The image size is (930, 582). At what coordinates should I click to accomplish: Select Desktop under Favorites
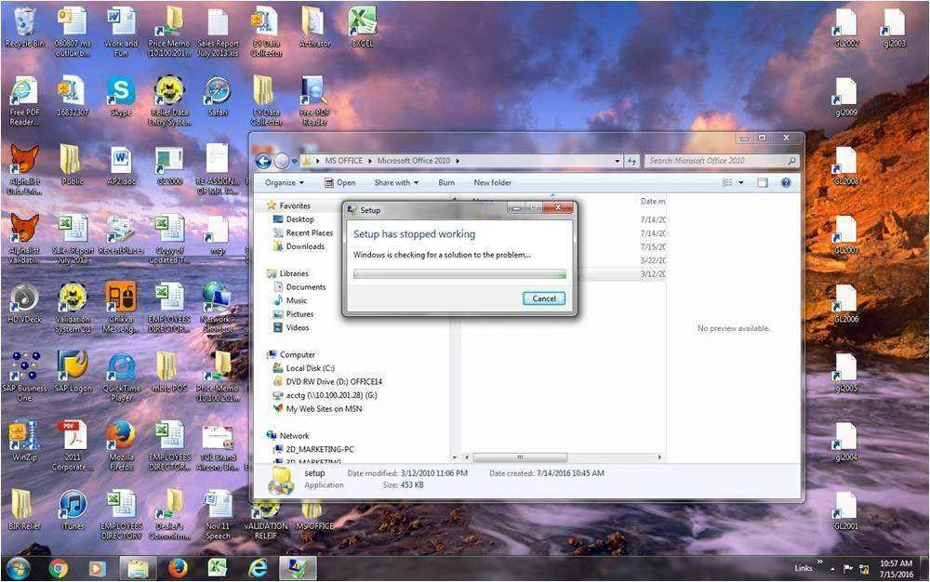pyautogui.click(x=294, y=219)
